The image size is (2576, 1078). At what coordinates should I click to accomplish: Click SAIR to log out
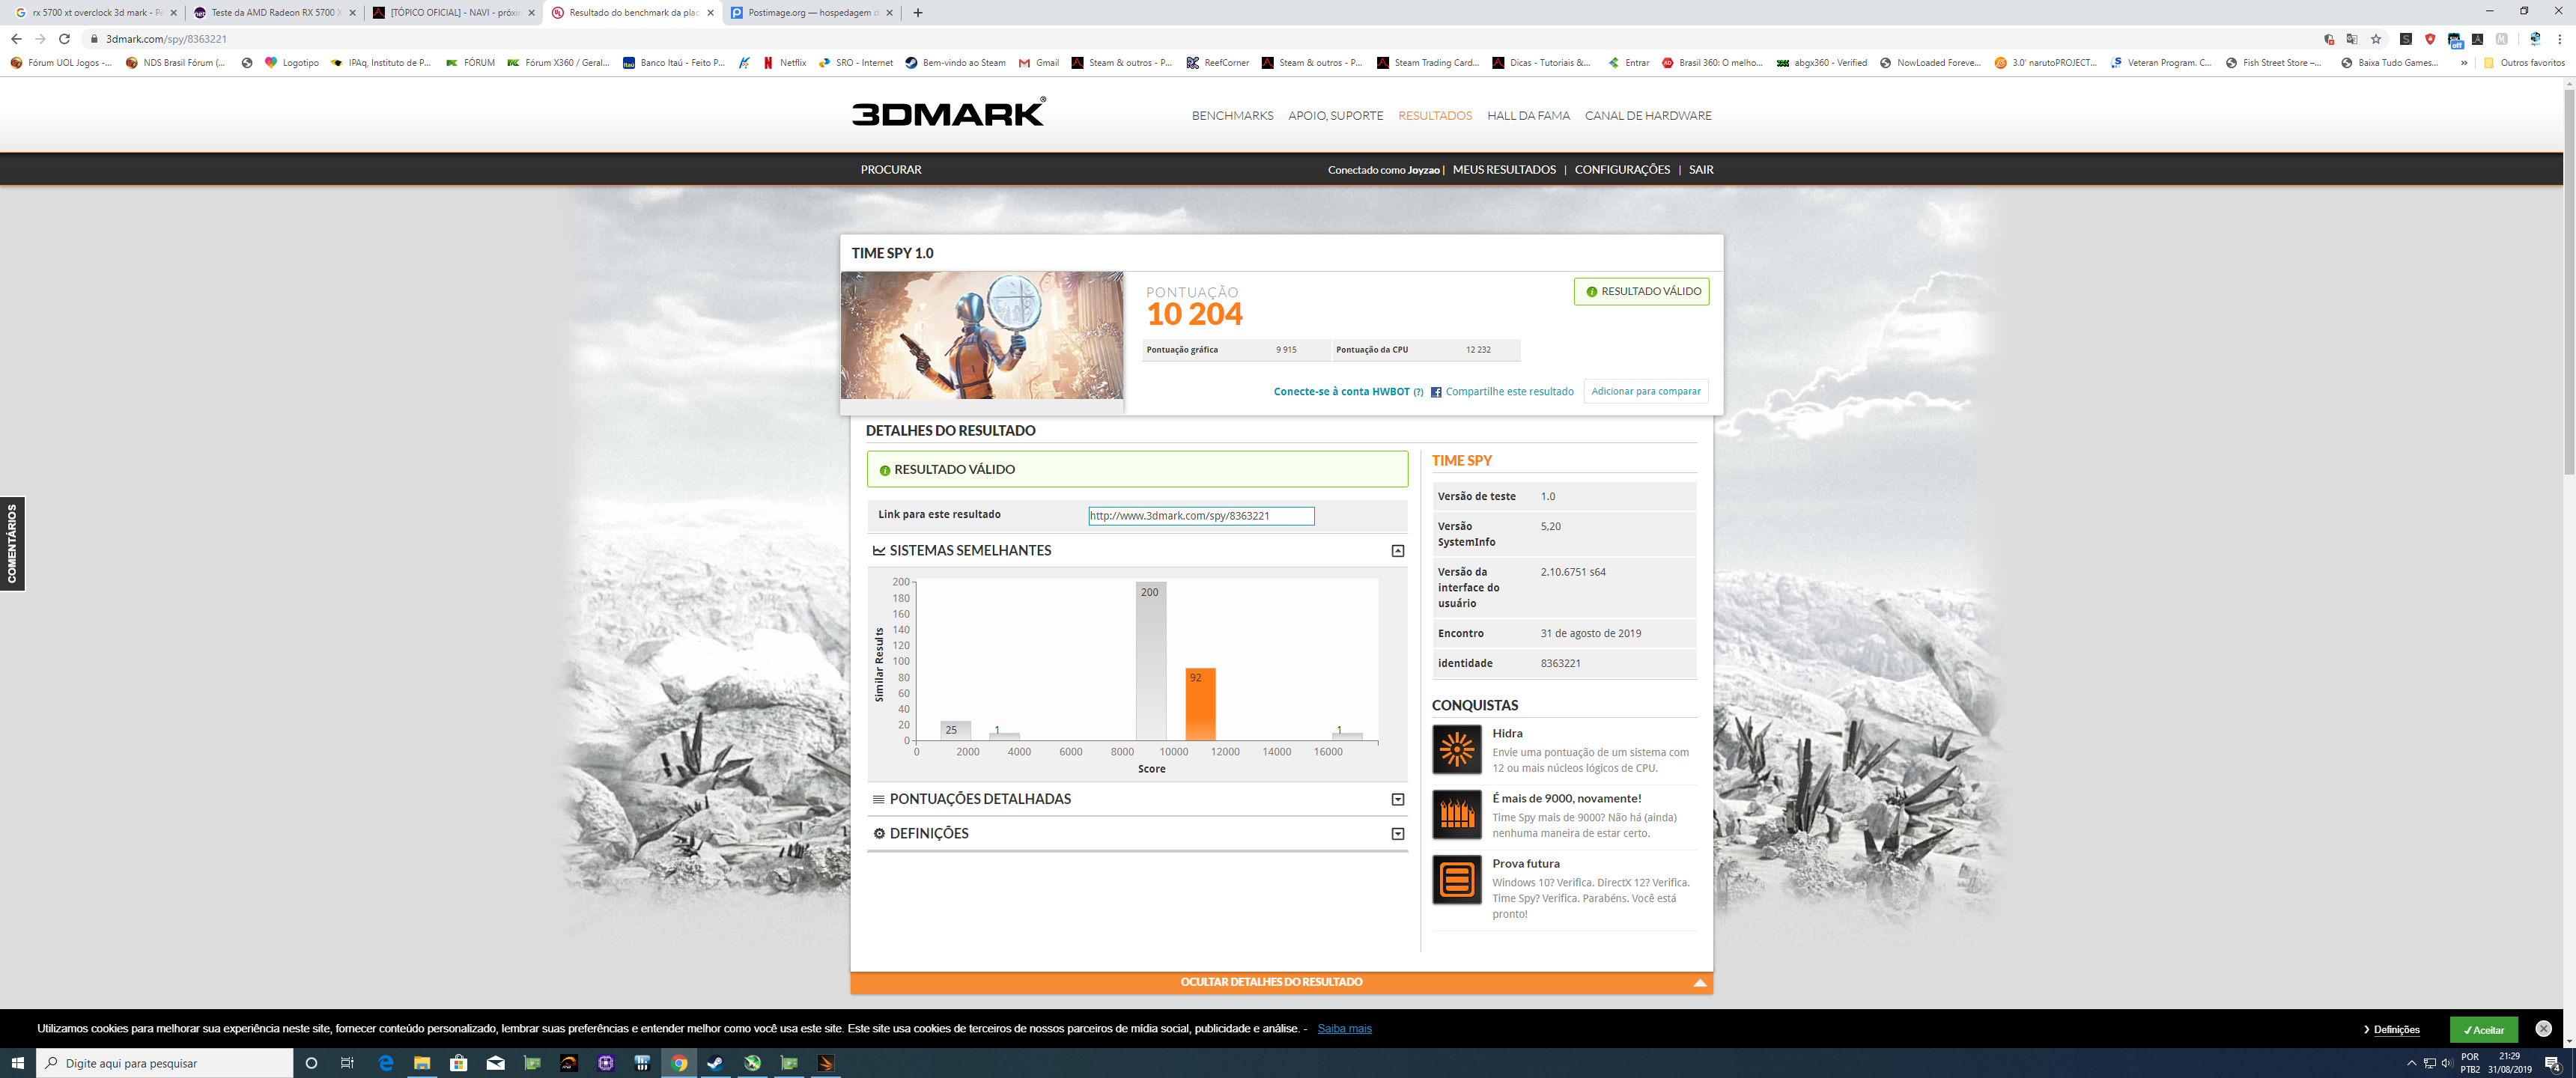tap(1700, 170)
